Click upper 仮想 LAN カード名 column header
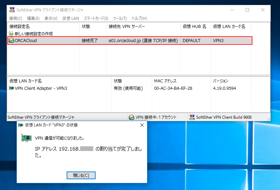 tap(231, 27)
